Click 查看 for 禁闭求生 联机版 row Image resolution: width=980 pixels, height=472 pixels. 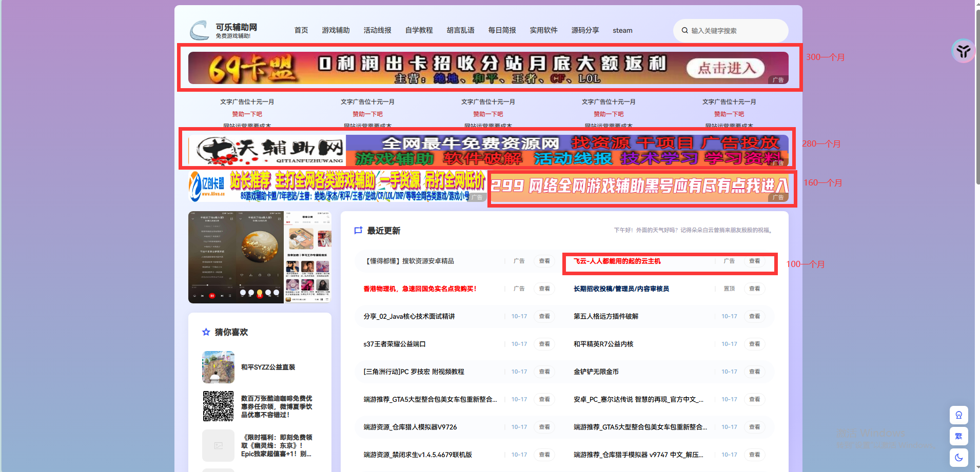(x=544, y=455)
